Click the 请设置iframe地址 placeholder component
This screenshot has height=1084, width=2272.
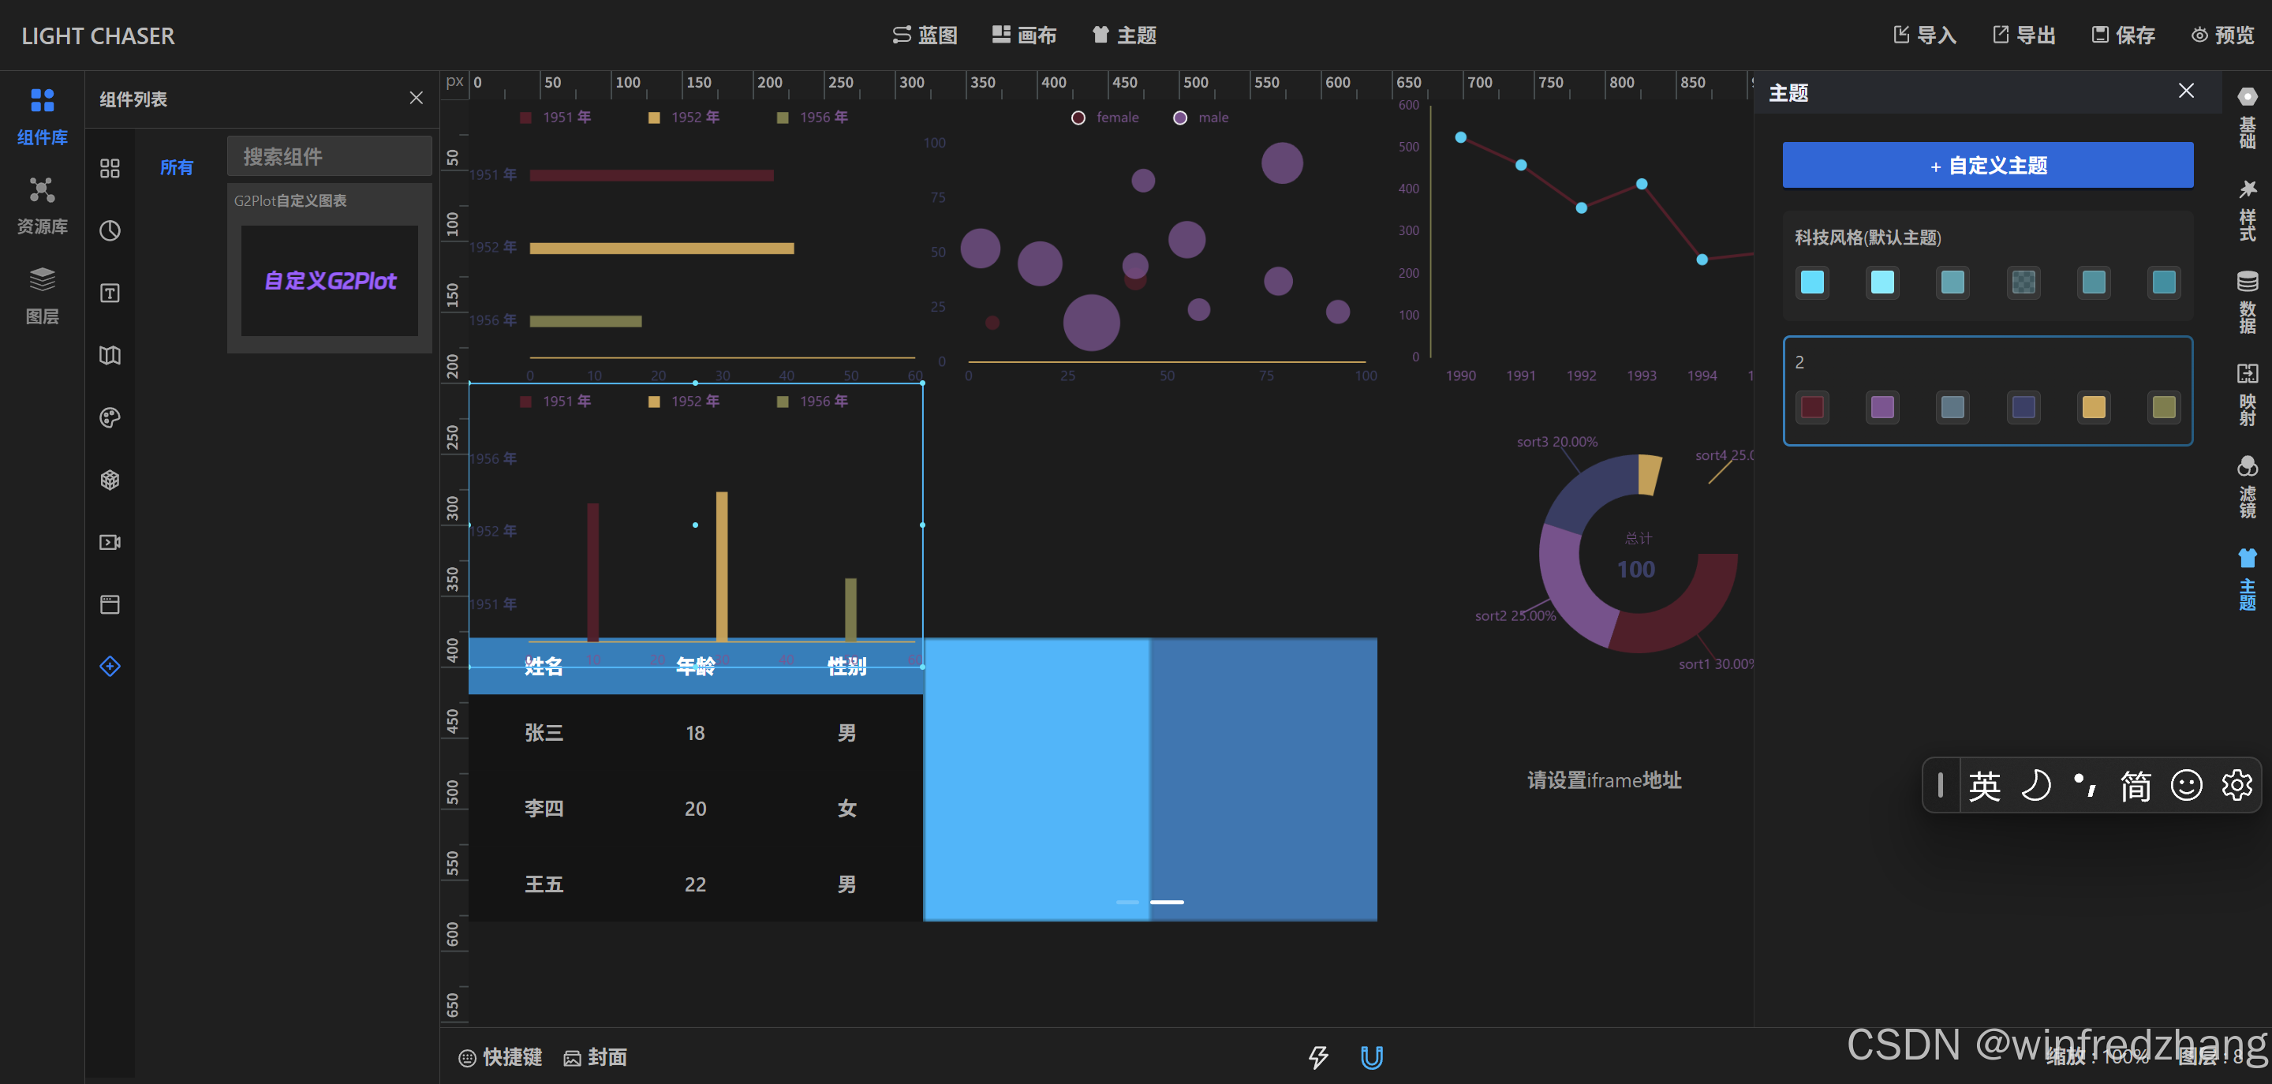[1605, 779]
